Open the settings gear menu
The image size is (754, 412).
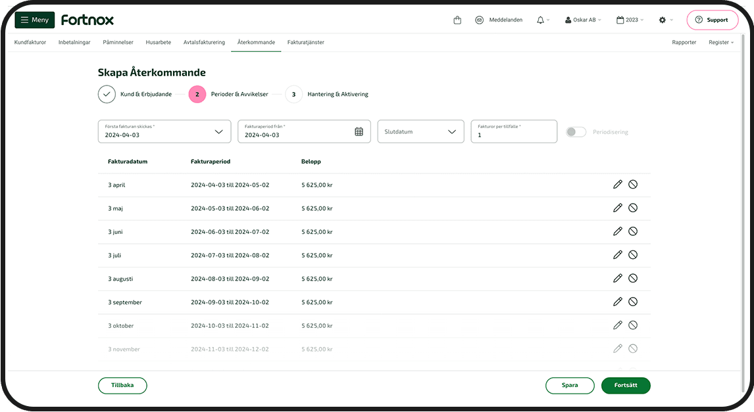(663, 20)
